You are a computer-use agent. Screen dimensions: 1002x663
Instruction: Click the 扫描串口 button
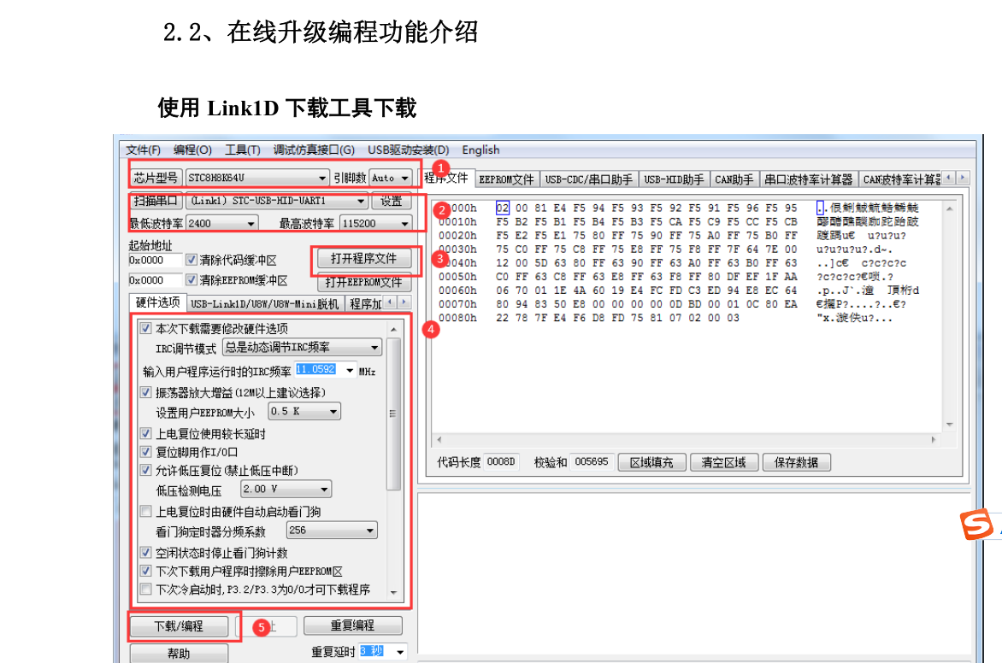[x=156, y=201]
